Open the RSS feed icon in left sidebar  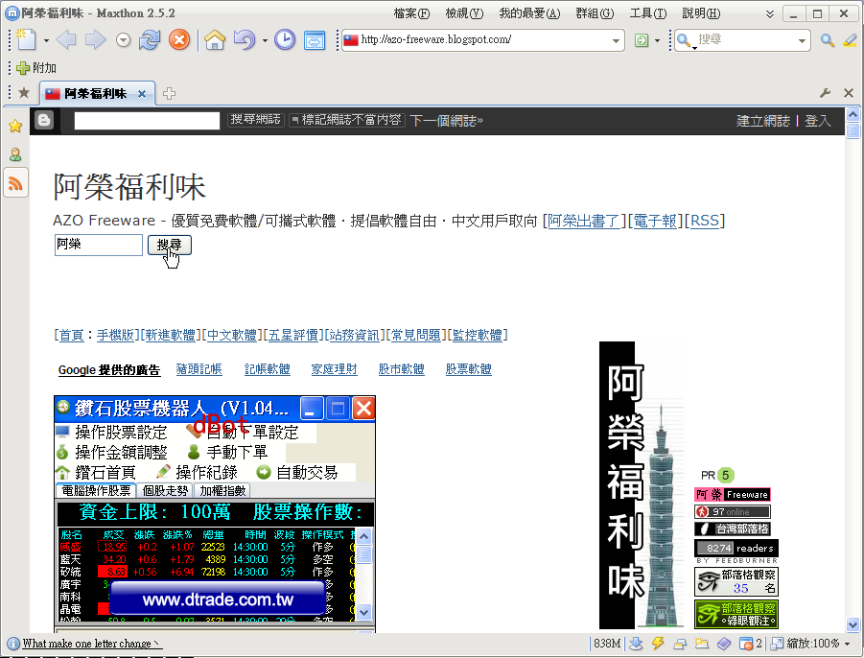point(16,183)
